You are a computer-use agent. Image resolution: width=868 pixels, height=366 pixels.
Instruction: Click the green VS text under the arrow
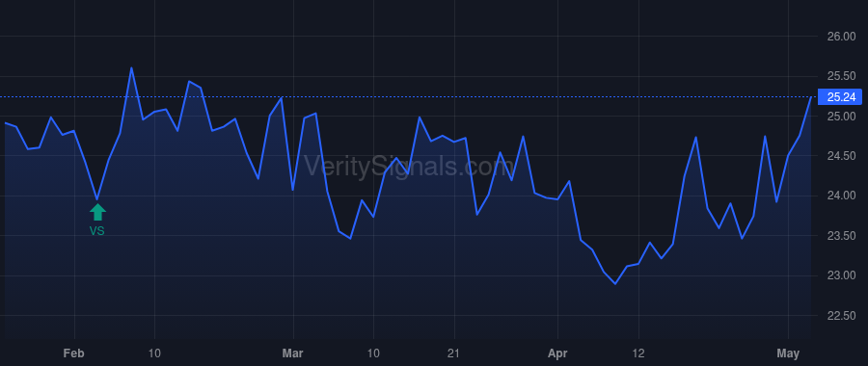pos(97,231)
